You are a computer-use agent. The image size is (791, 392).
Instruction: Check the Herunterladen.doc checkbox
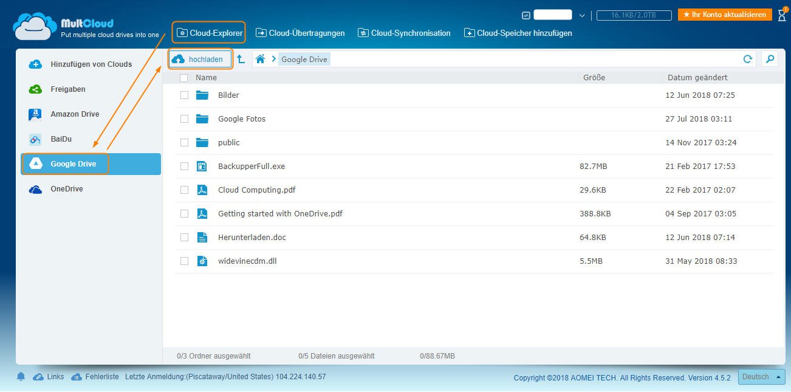pos(184,237)
